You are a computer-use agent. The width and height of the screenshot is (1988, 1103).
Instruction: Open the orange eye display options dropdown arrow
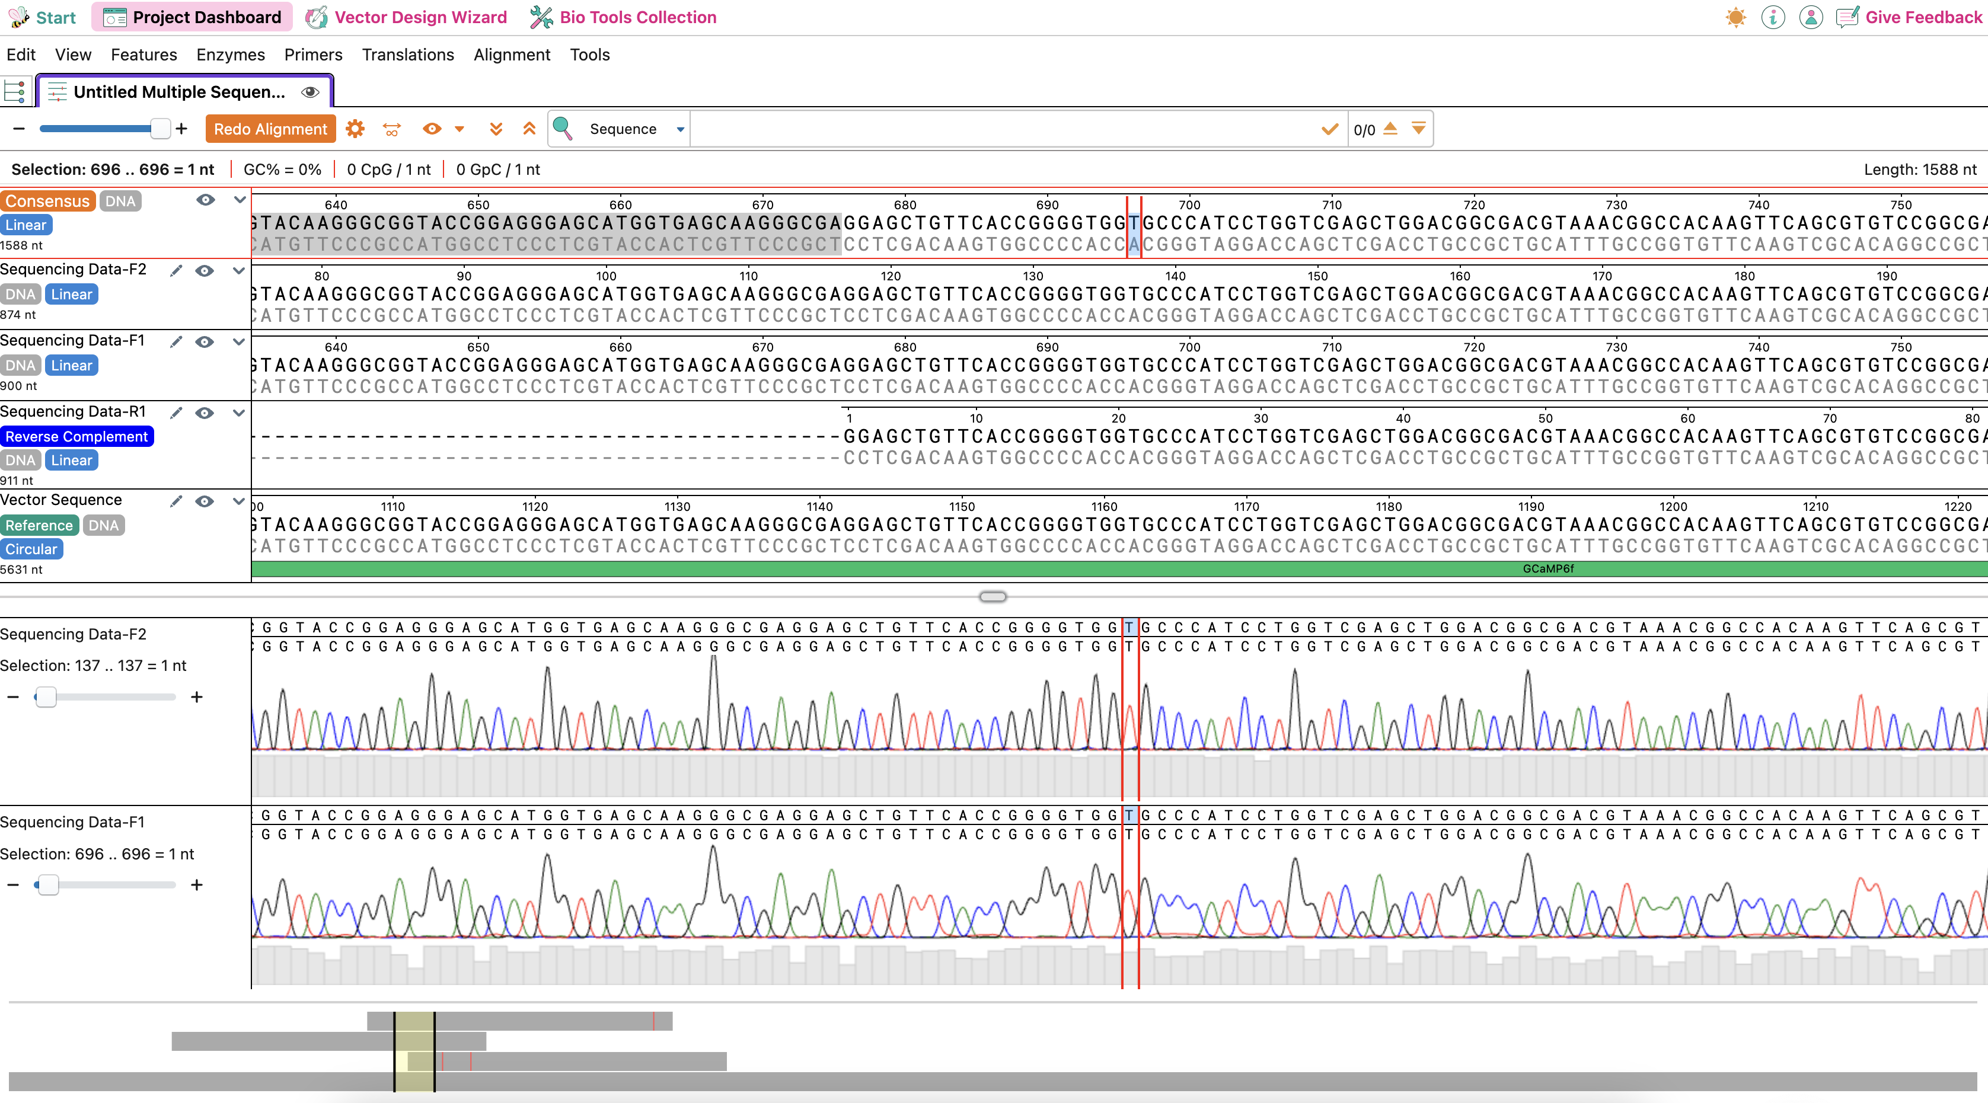[x=460, y=129]
